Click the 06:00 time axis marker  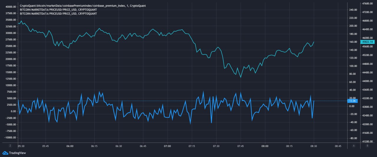pyautogui.click(x=70, y=146)
